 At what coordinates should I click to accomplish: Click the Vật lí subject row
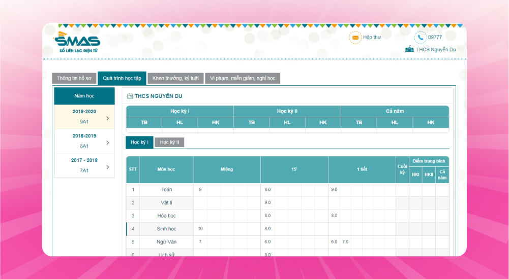pos(288,202)
